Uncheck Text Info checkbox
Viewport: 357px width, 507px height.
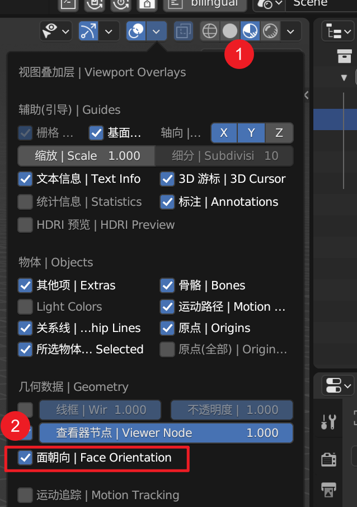coord(25,179)
